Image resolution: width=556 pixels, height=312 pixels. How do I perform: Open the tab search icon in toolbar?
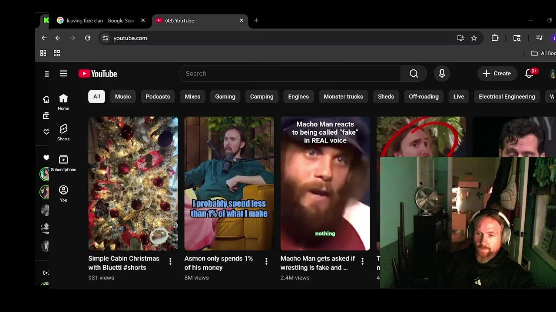pos(517,38)
